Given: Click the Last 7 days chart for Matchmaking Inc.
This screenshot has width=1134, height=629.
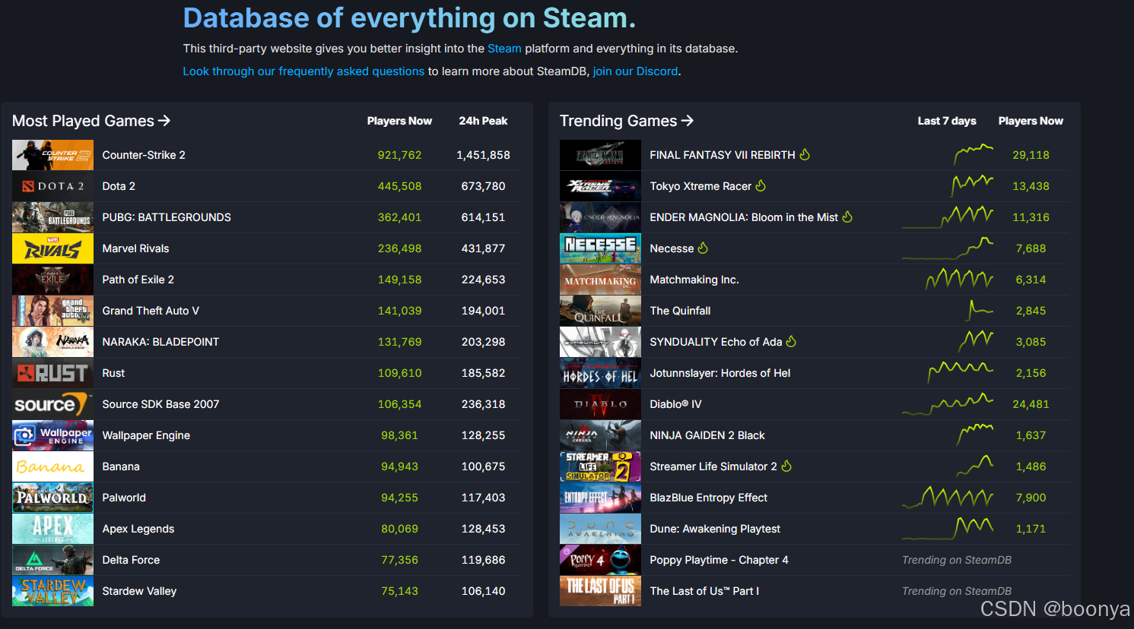Looking at the screenshot, I should tap(959, 279).
